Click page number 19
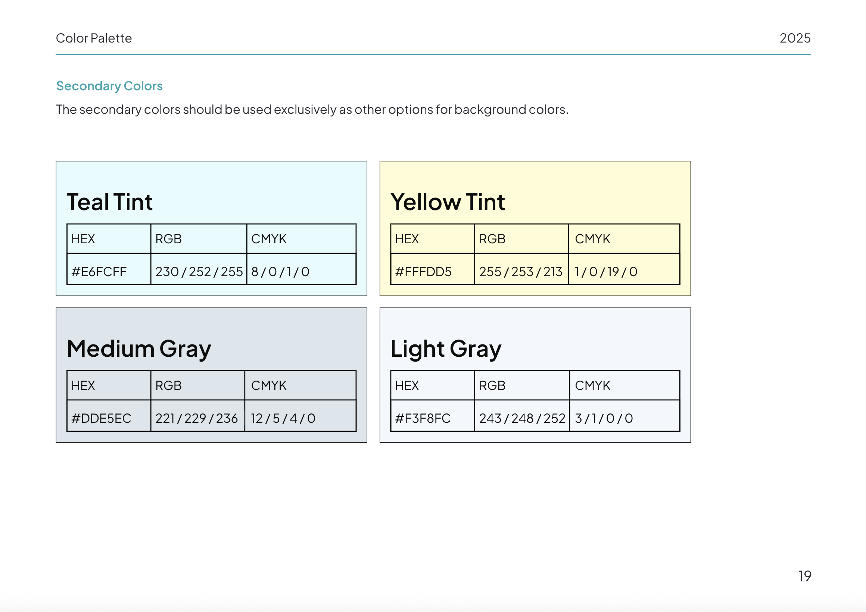866x612 pixels. (x=804, y=576)
